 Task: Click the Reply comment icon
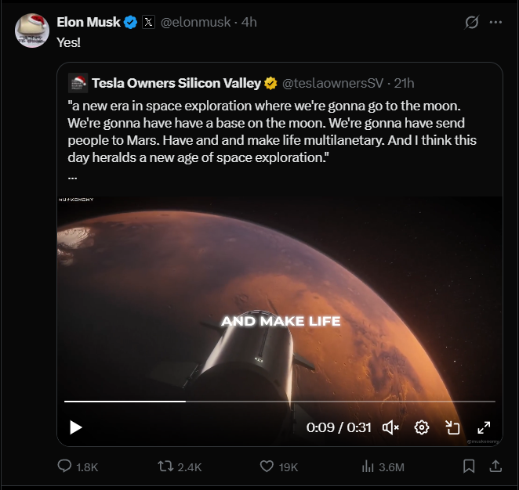click(65, 467)
